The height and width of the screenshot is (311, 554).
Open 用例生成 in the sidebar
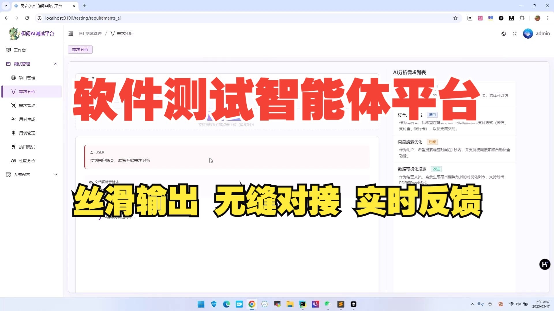(x=27, y=119)
